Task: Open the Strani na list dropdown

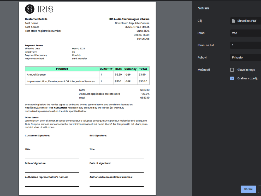Action: point(246,45)
